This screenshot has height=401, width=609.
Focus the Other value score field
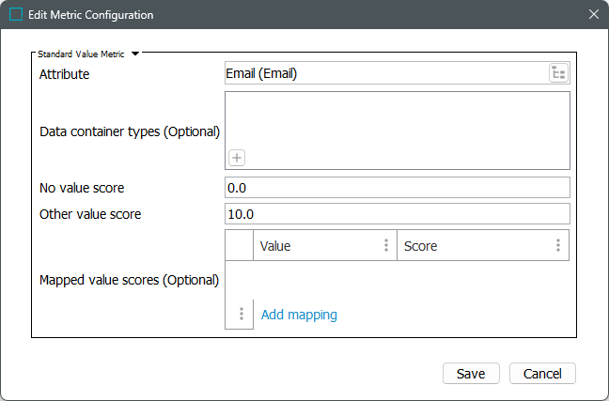[x=398, y=214]
